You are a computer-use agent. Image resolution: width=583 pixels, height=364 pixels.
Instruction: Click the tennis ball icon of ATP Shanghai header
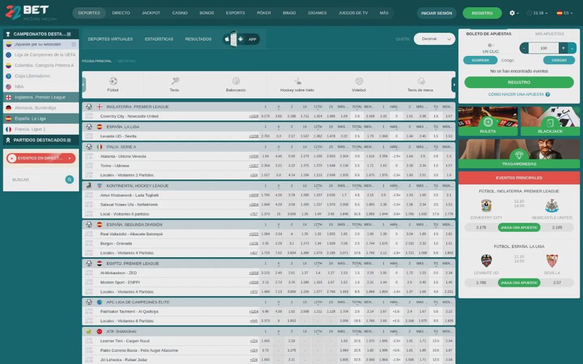[x=89, y=331]
